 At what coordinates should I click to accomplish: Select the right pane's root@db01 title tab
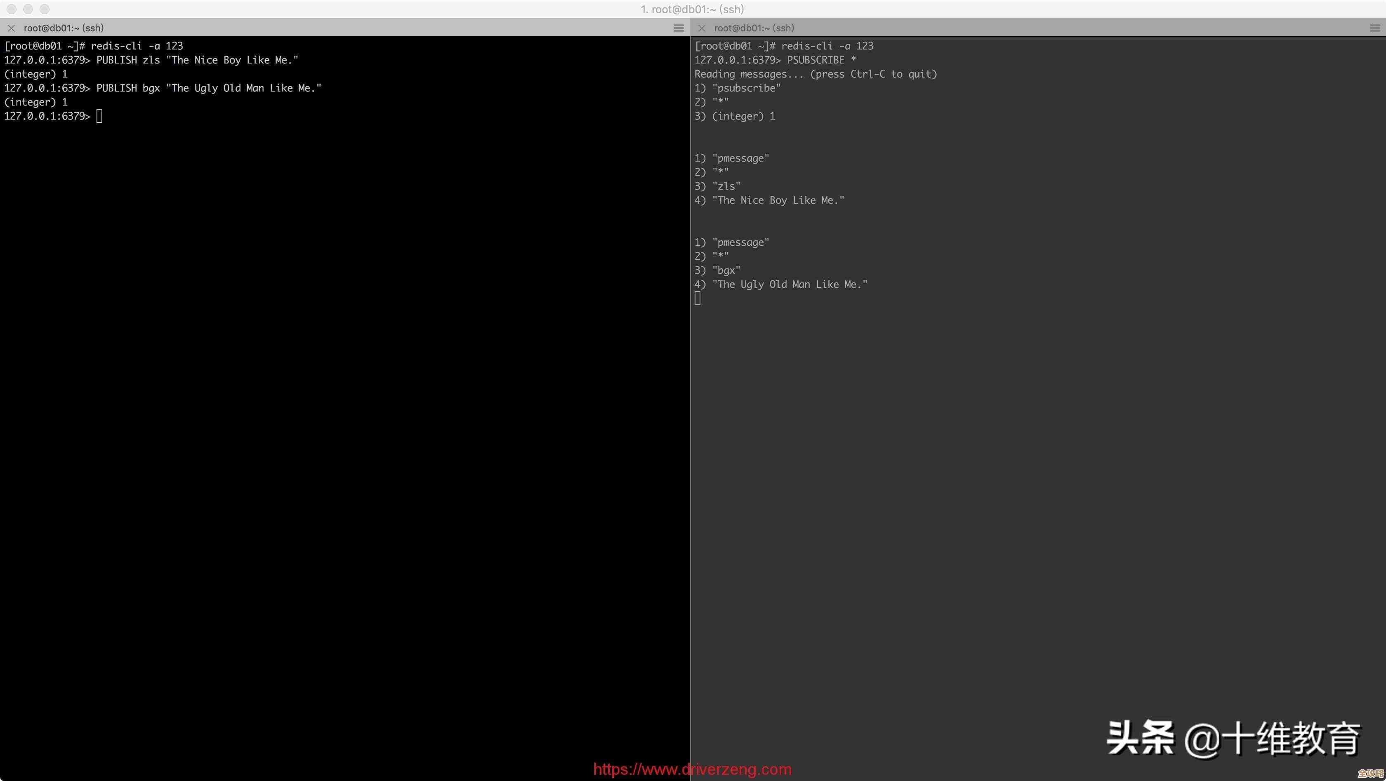754,28
